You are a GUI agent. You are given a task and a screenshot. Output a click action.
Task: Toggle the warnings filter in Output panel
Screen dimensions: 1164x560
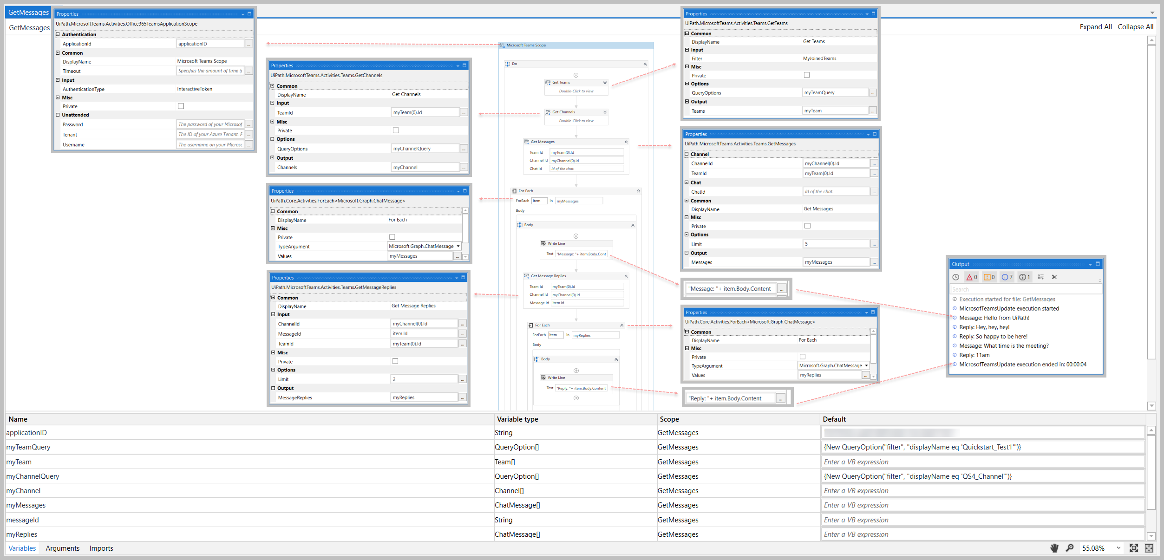point(989,277)
